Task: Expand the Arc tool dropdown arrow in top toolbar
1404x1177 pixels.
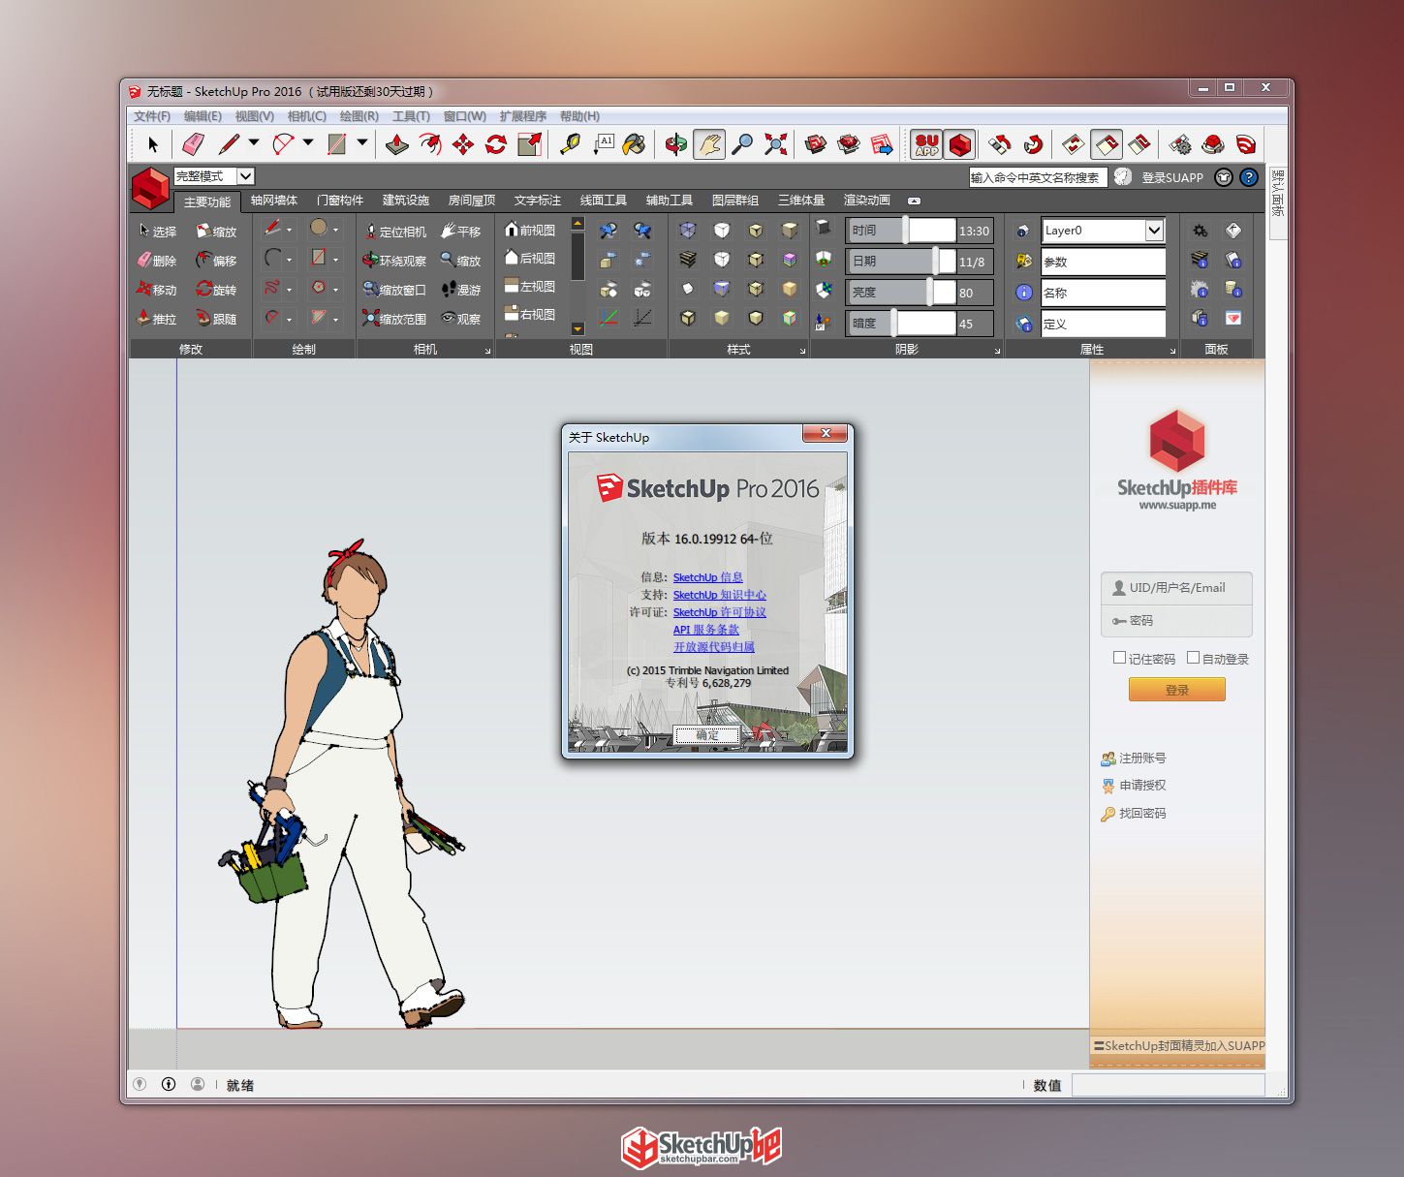Action: (308, 143)
